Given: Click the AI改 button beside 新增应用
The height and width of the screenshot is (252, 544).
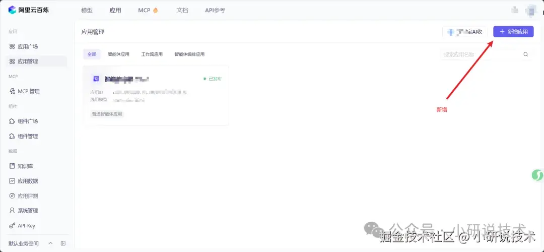Looking at the screenshot, I should point(465,32).
